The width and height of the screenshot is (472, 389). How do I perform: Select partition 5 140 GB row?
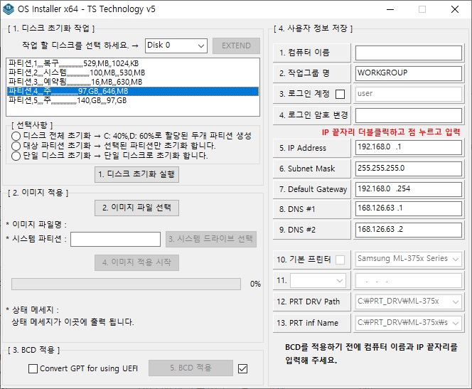pos(132,100)
